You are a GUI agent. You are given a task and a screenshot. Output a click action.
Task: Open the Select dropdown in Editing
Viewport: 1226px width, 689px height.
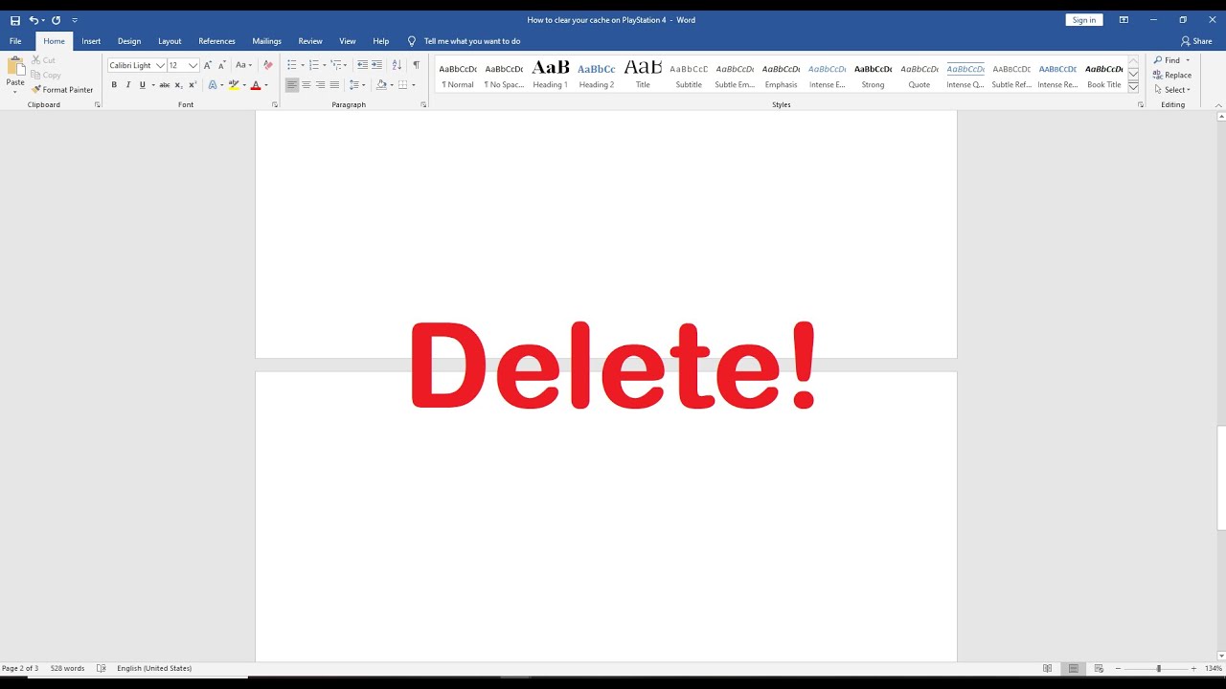coord(1172,90)
